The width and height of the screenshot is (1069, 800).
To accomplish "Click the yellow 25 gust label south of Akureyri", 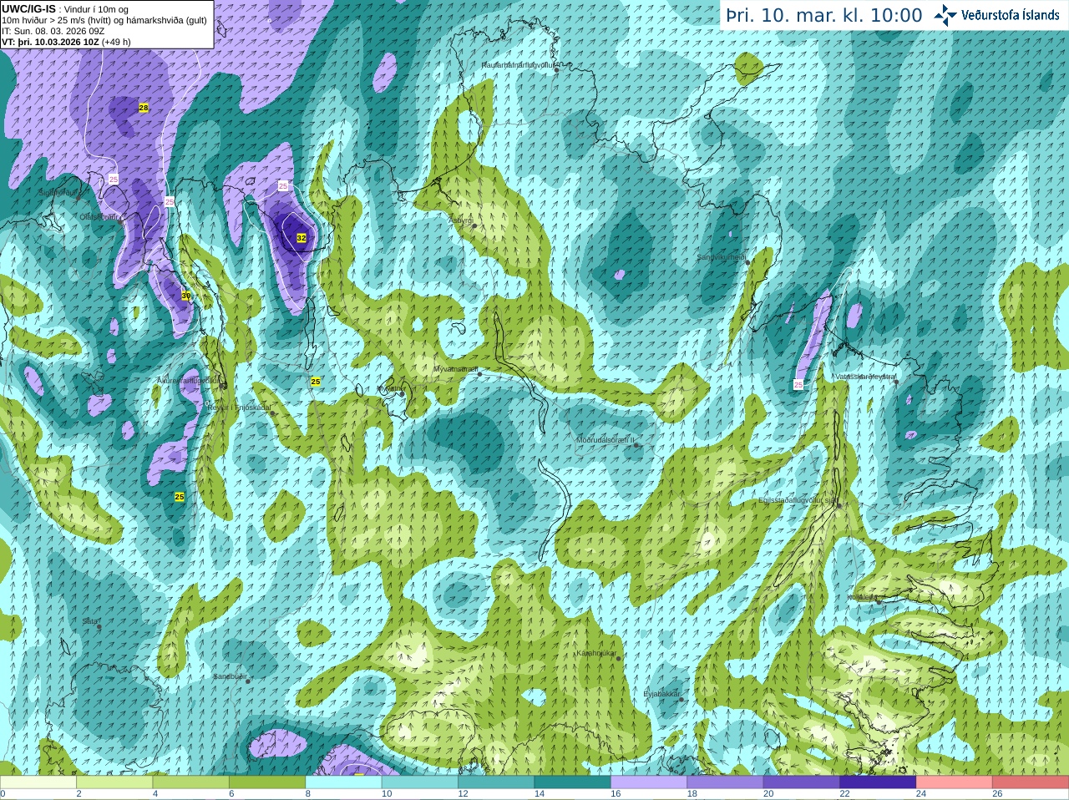I will click(x=180, y=497).
